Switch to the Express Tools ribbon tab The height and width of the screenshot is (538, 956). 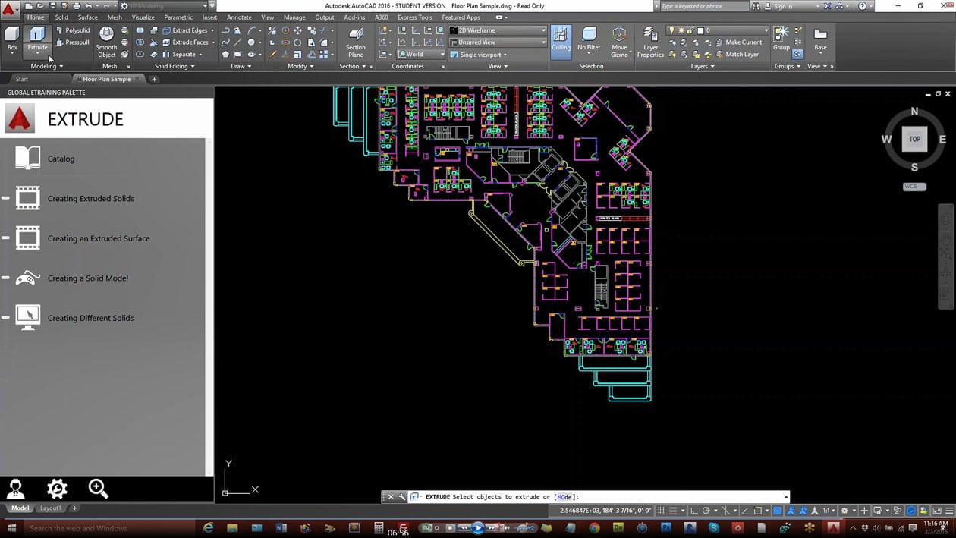[x=415, y=17]
